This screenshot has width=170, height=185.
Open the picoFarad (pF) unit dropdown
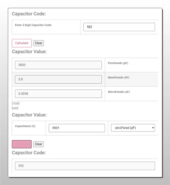[133, 128]
